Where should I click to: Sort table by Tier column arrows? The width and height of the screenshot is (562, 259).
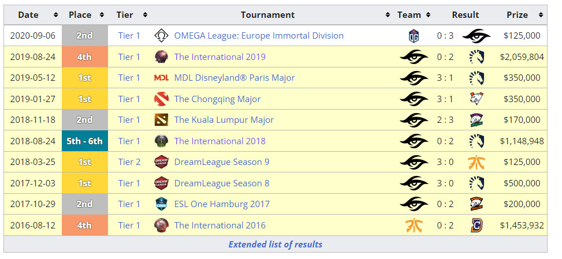[x=145, y=15]
